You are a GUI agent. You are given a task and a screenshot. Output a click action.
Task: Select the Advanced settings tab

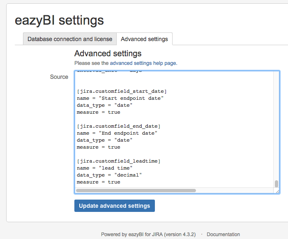[x=144, y=39]
